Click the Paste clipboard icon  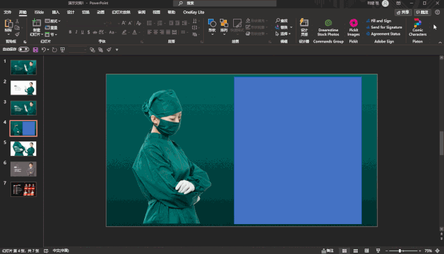click(x=8, y=24)
